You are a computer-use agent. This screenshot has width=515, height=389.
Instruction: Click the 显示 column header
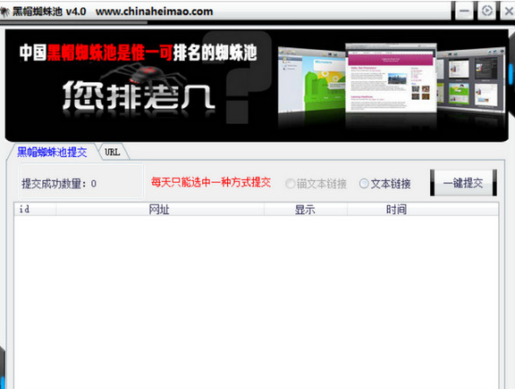(x=306, y=209)
